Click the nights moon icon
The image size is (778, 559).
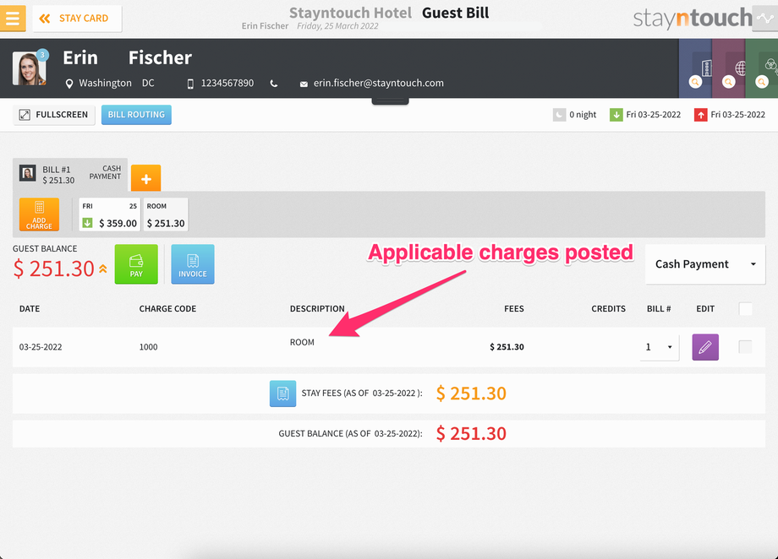(559, 115)
